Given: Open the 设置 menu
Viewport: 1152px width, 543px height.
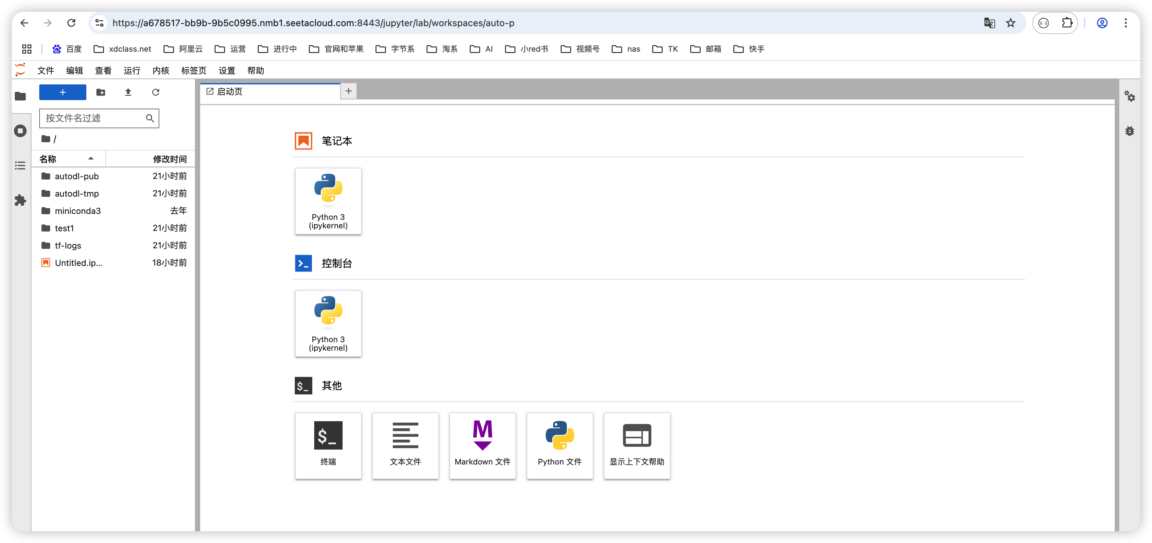Looking at the screenshot, I should click(226, 71).
